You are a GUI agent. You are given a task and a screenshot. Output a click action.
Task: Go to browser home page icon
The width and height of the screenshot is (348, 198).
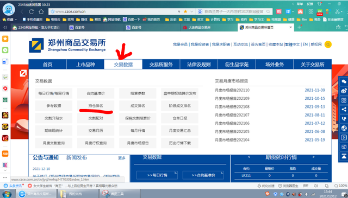coord(41,11)
